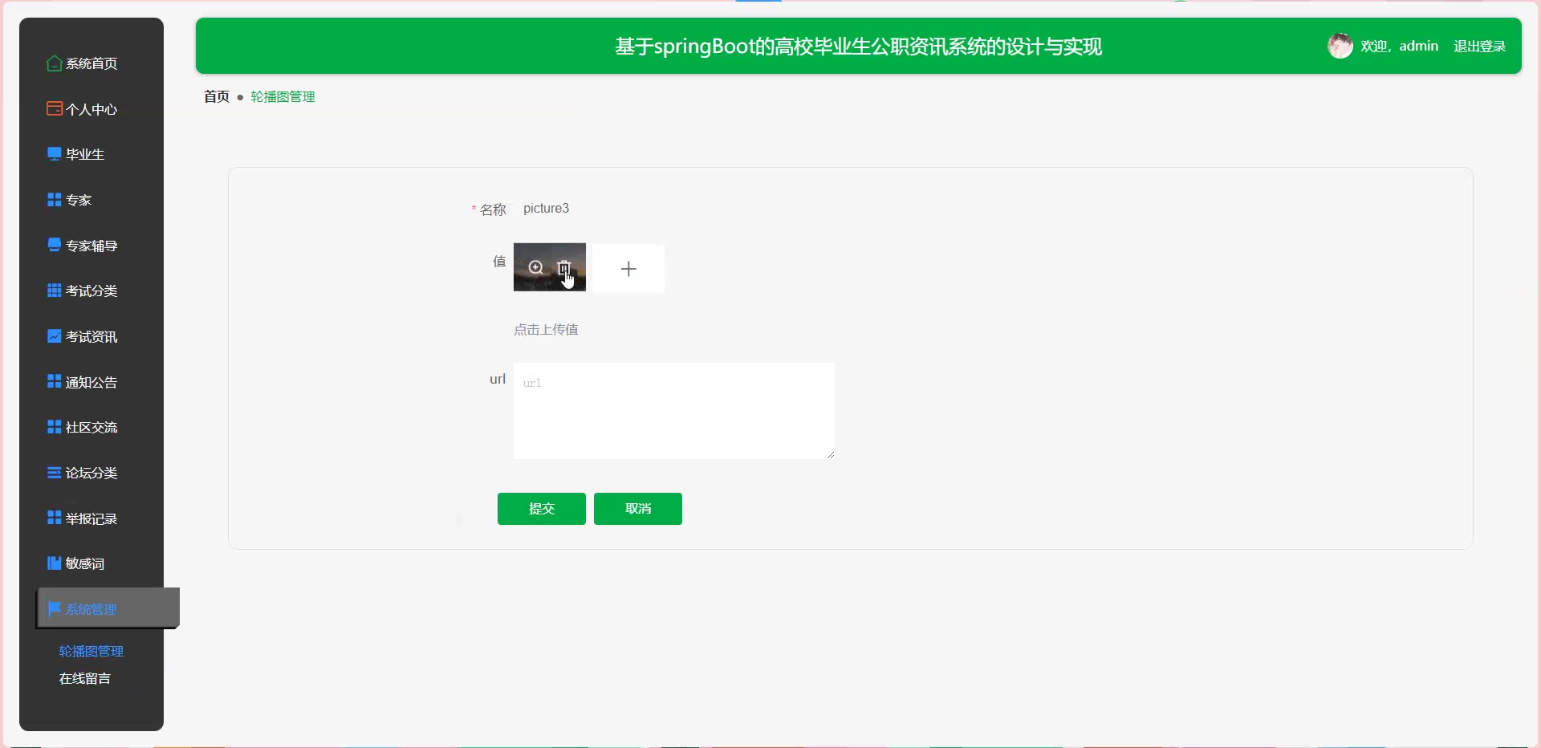Image resolution: width=1541 pixels, height=748 pixels.
Task: Click the 举报记录 grid icon
Action: 54,518
